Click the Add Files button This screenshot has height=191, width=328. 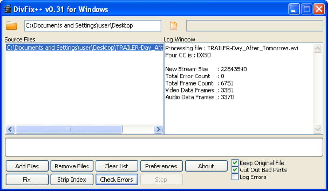tap(27, 166)
